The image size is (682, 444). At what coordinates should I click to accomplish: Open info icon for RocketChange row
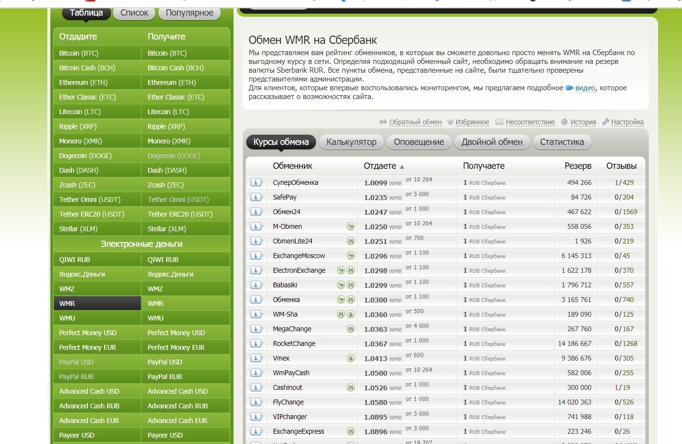[x=256, y=343]
